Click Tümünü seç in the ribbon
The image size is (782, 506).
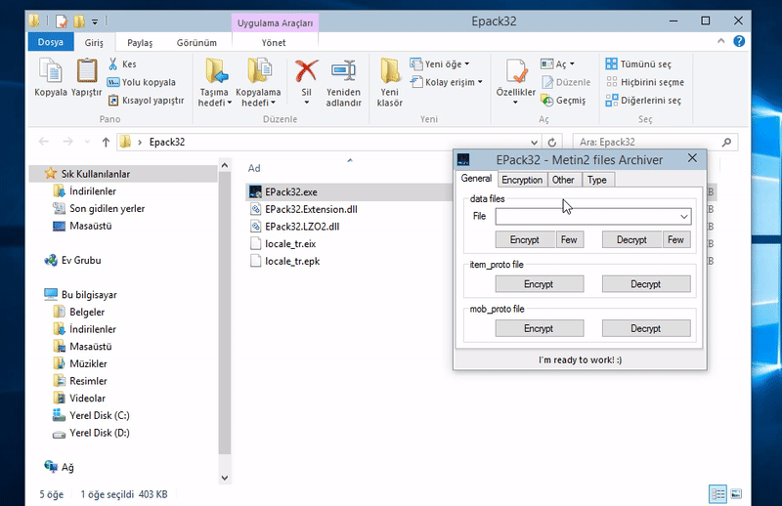point(638,63)
